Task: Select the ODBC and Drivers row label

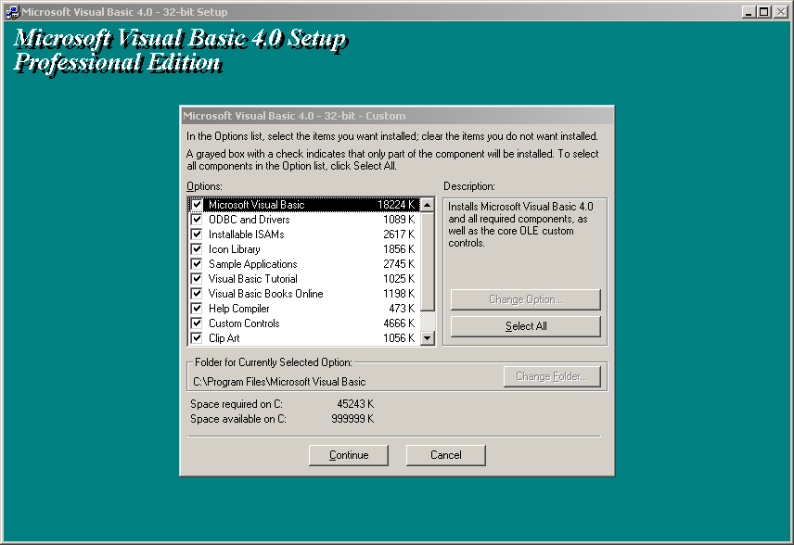Action: pos(250,220)
